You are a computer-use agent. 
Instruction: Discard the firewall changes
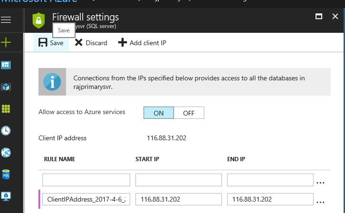click(x=91, y=43)
